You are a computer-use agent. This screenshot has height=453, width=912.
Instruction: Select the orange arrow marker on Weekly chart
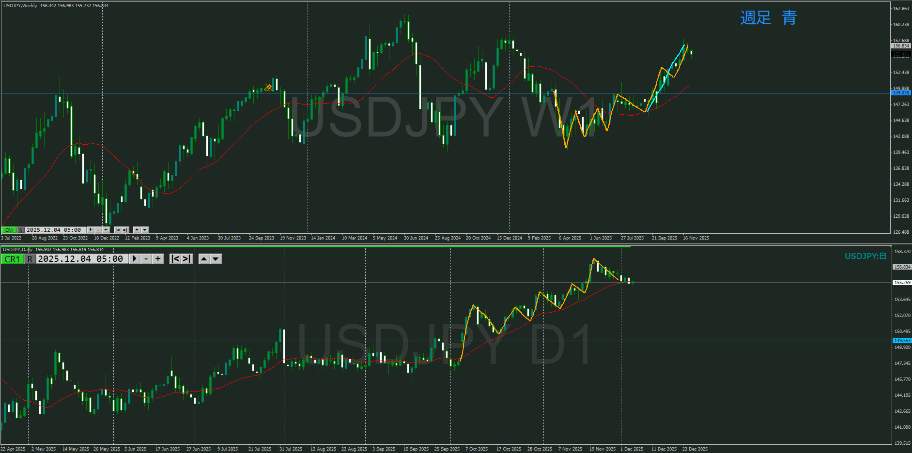268,88
